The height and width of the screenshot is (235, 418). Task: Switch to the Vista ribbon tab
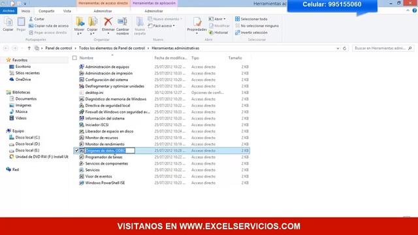67,11
